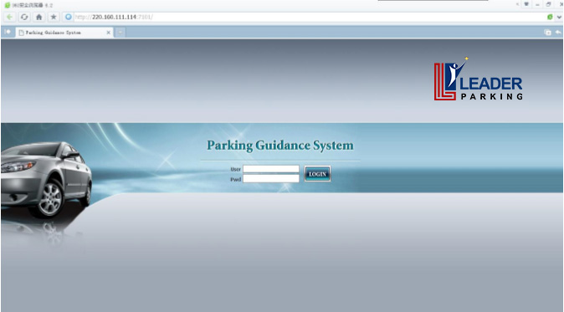This screenshot has height=312, width=564.
Task: Click the site info icon before the URL
Action: 68,17
